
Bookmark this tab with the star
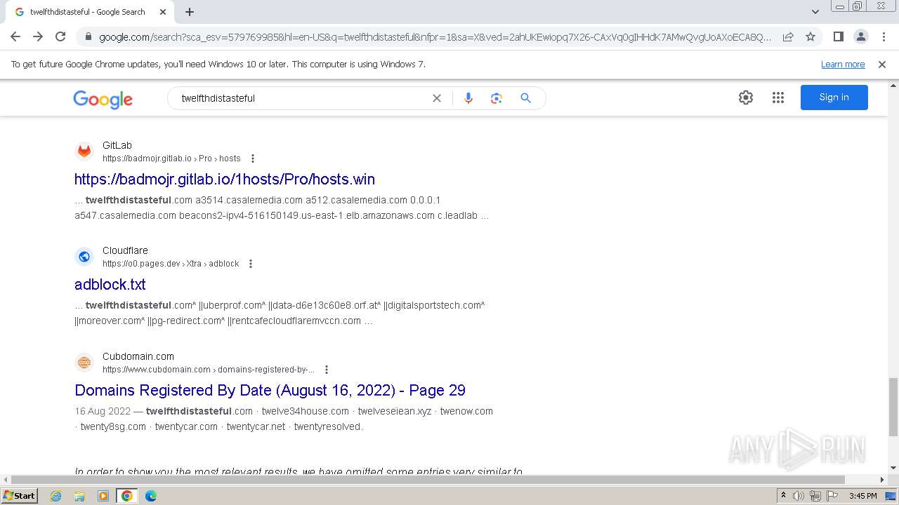pyautogui.click(x=811, y=36)
